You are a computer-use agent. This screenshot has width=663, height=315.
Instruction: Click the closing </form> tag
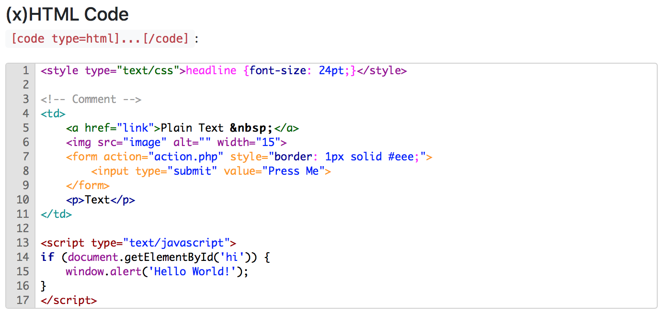88,186
